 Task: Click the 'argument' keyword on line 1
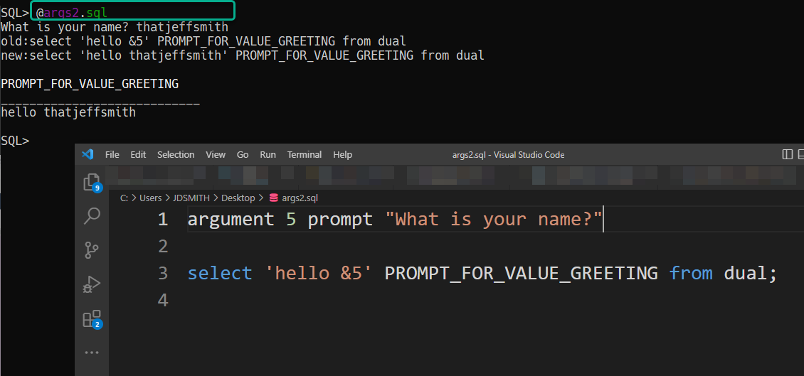[231, 219]
